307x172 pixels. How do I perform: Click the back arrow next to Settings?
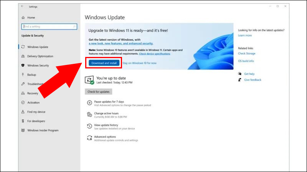(22, 6)
